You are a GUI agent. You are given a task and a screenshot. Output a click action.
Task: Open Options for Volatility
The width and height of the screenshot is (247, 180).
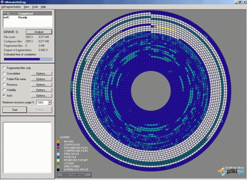coord(42,90)
